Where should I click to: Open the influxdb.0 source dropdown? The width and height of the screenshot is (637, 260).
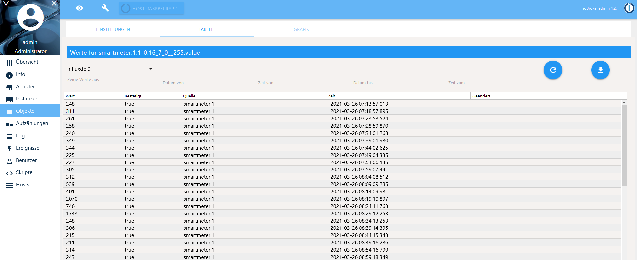point(111,69)
